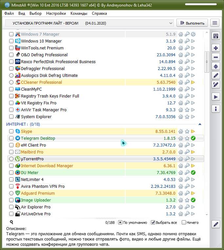Collapse the ИНТЕРНЕТ section chevron
Image resolution: width=224 pixels, height=250 pixels.
coord(200,124)
